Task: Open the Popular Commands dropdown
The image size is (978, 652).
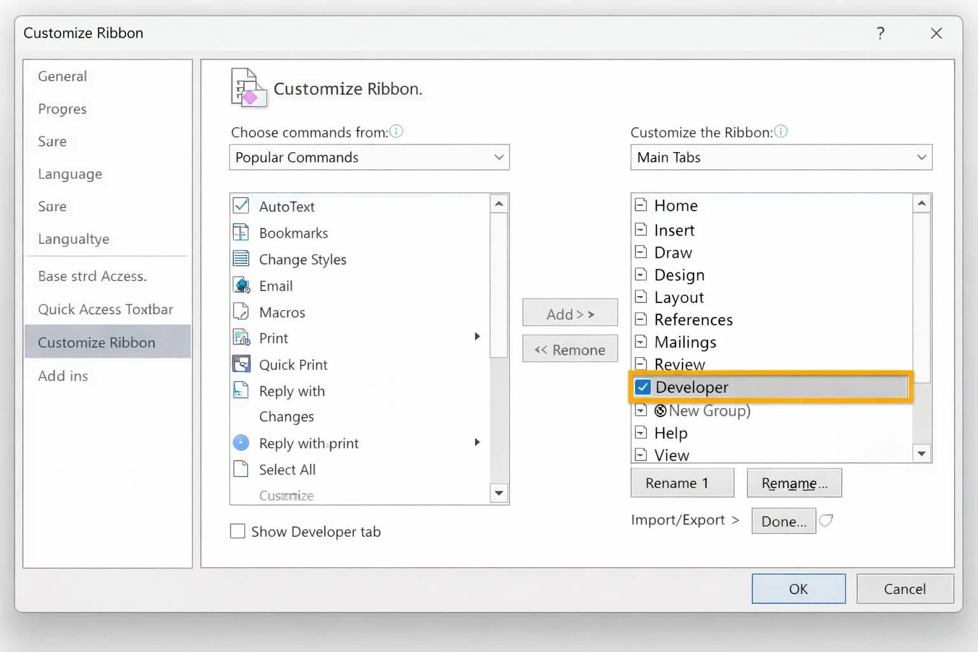Action: pyautogui.click(x=369, y=157)
